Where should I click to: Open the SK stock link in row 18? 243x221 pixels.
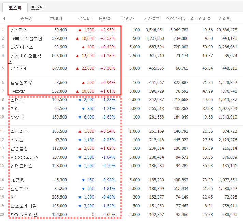13,197
